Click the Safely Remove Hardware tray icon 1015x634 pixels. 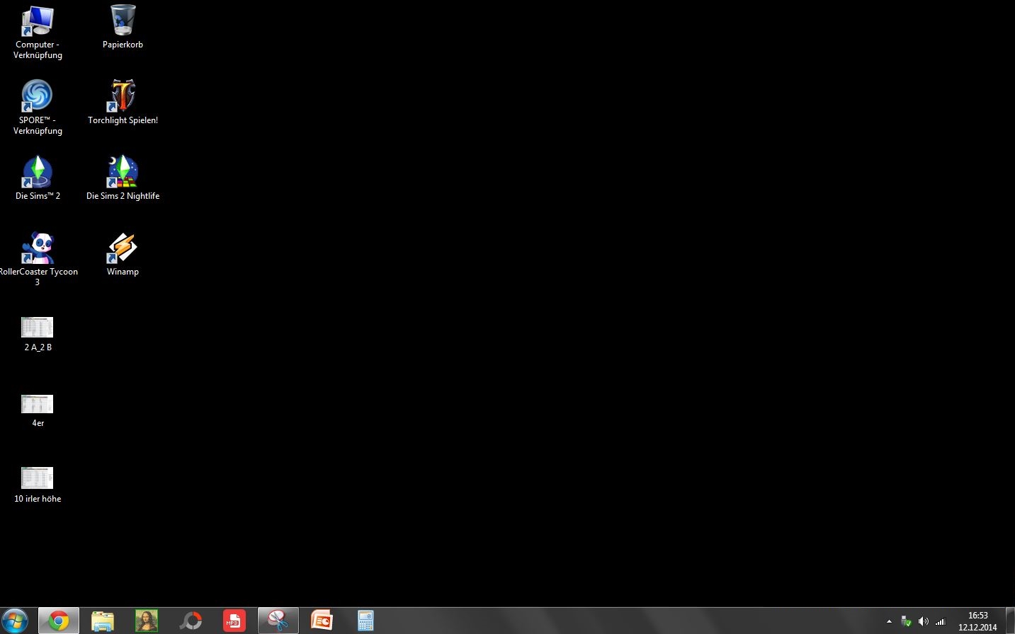pos(906,622)
